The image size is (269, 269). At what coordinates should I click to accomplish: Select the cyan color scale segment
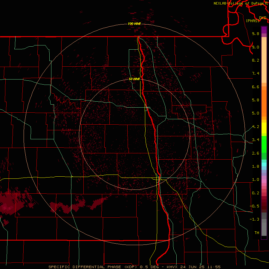(x=264, y=164)
